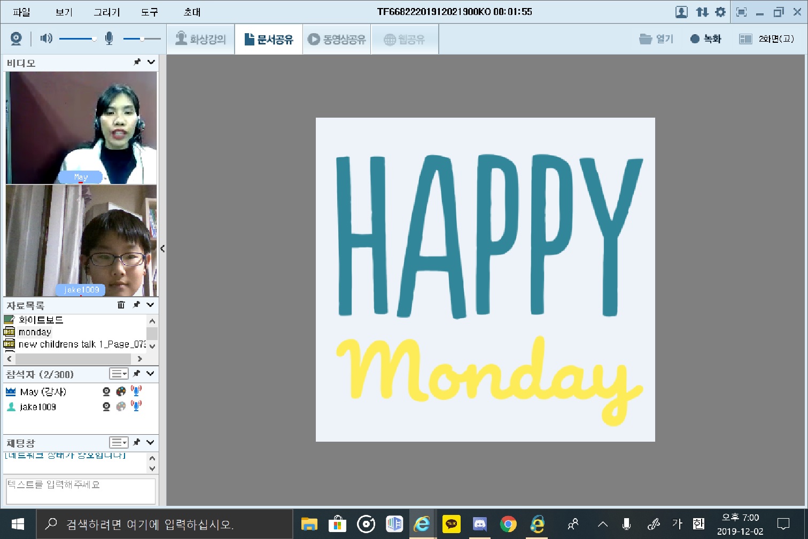Pin the 비디오 panel
Viewport: 808px width, 539px height.
pyautogui.click(x=137, y=63)
